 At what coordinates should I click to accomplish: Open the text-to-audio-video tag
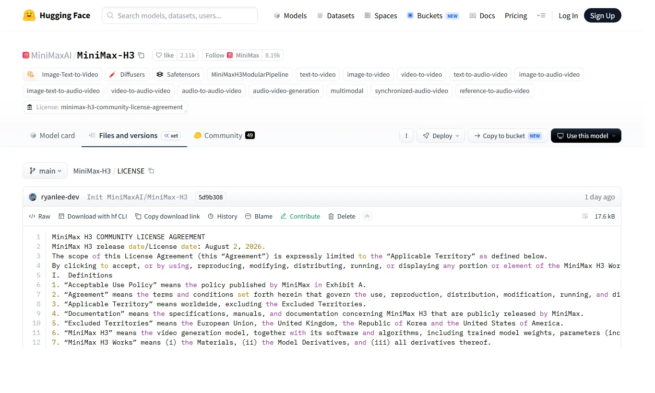[480, 74]
